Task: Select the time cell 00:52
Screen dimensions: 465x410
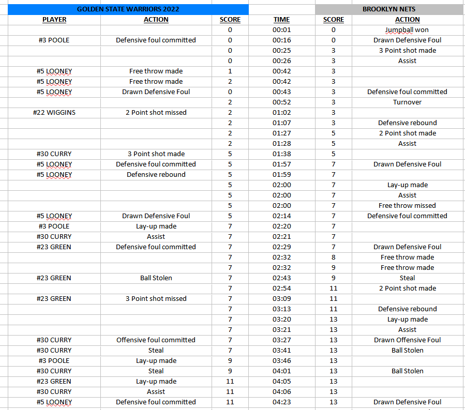Action: tap(282, 102)
